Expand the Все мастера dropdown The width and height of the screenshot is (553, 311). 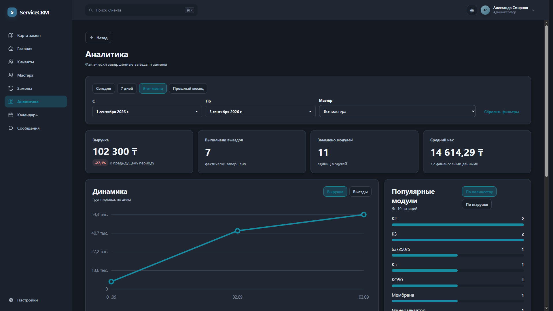tap(397, 111)
